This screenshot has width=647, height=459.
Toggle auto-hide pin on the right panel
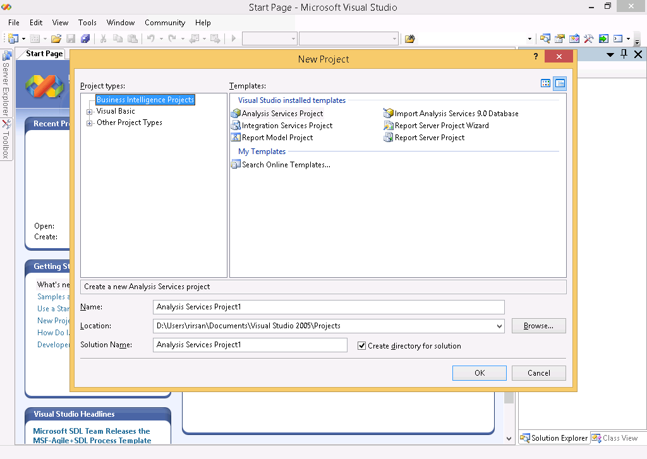pyautogui.click(x=624, y=54)
